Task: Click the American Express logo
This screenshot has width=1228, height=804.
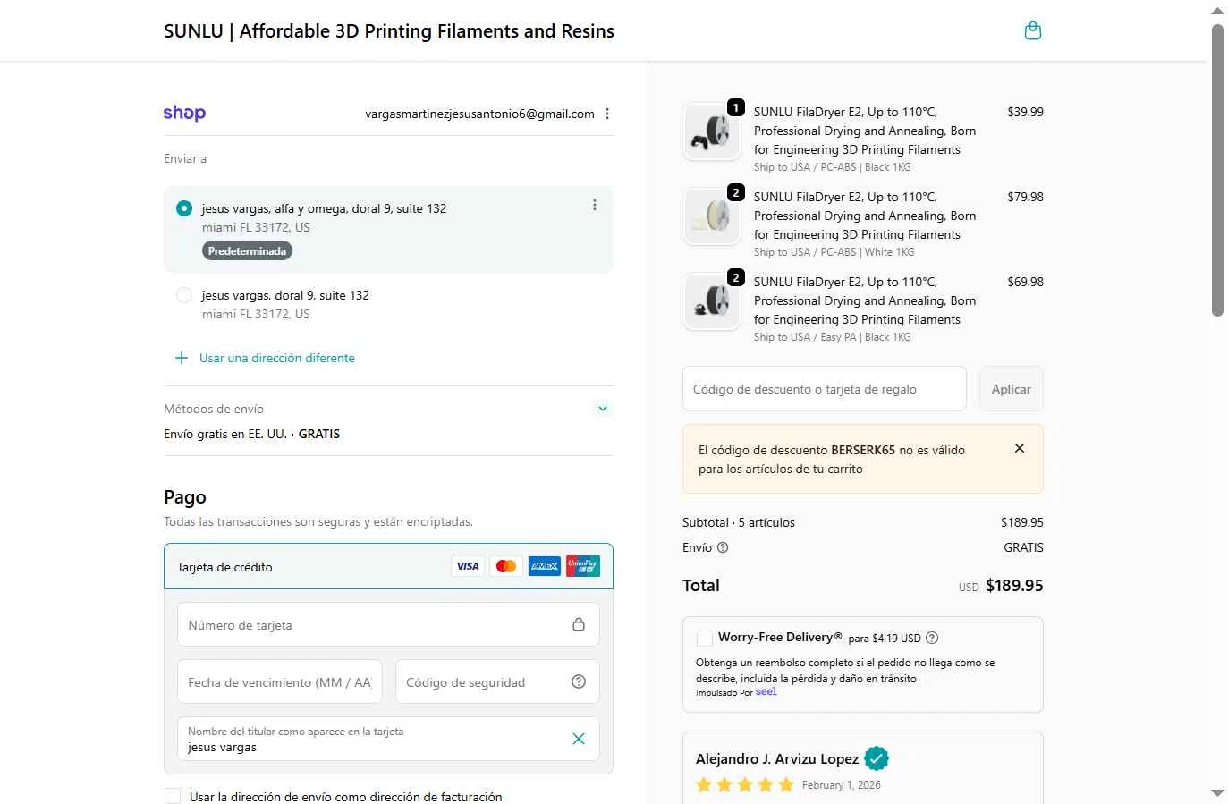Action: pyautogui.click(x=545, y=566)
